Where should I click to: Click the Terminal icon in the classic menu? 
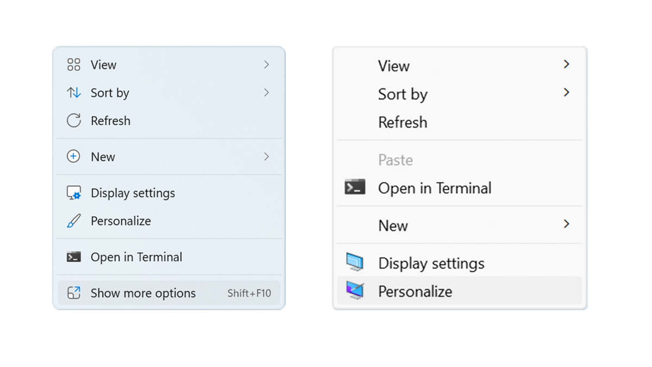[x=355, y=188]
